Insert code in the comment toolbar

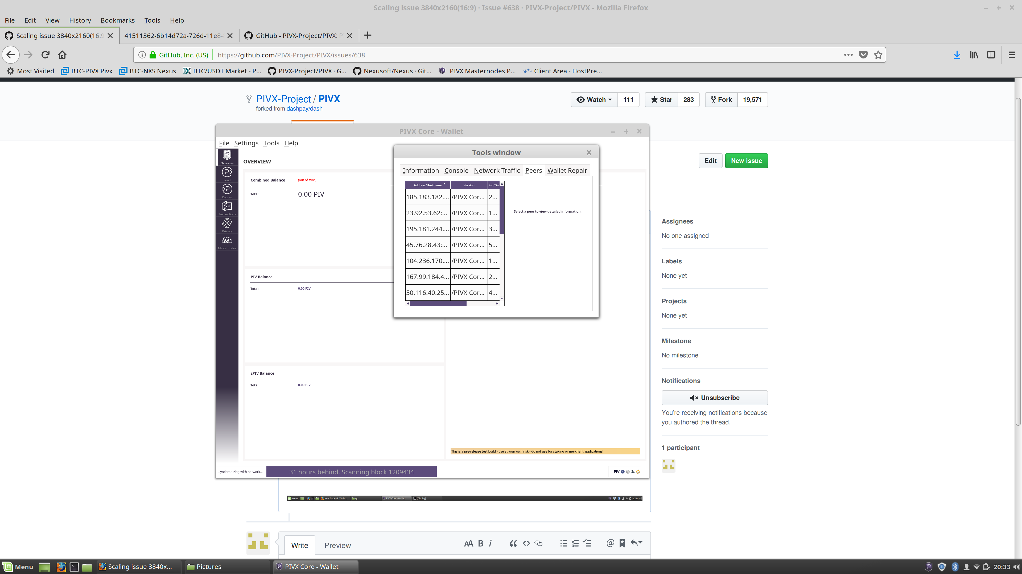tap(526, 543)
